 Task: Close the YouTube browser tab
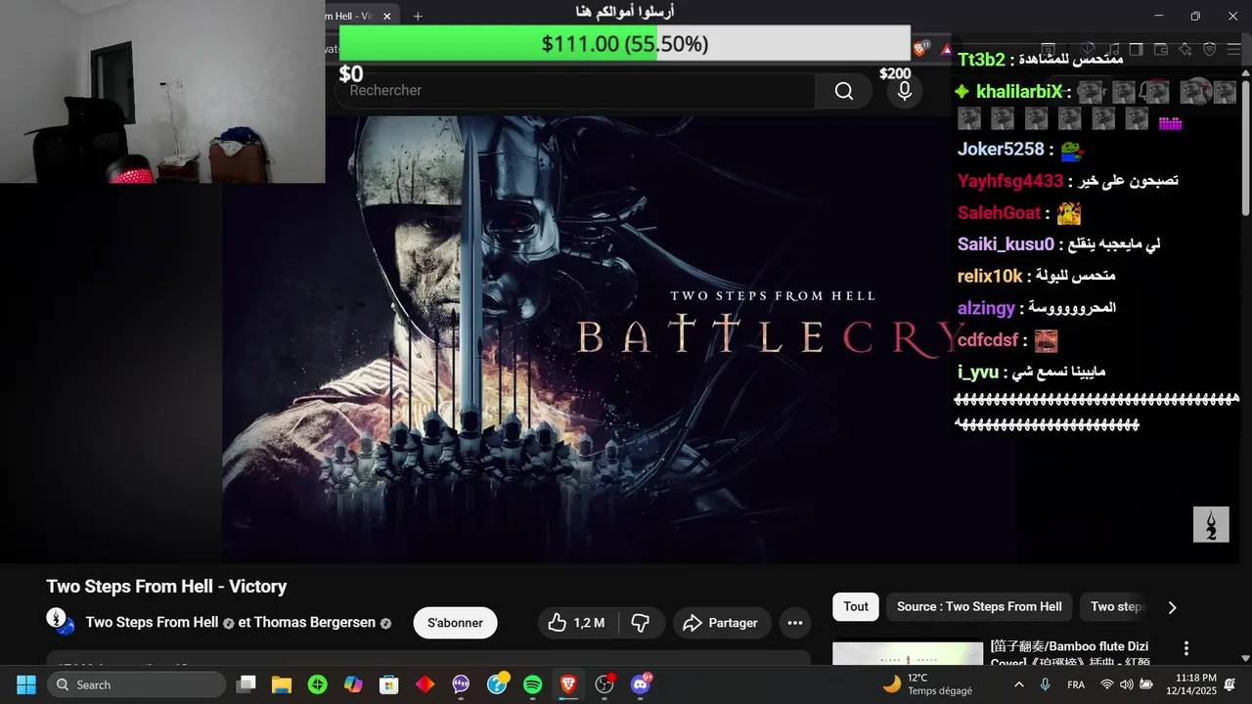[387, 16]
